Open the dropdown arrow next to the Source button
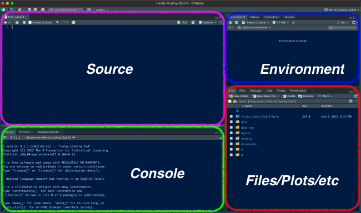Viewport: 361px width, 213px height. pos(215,23)
